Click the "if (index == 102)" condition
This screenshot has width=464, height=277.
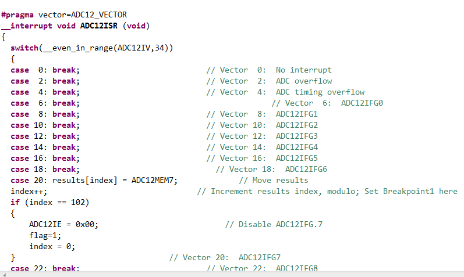coord(49,202)
